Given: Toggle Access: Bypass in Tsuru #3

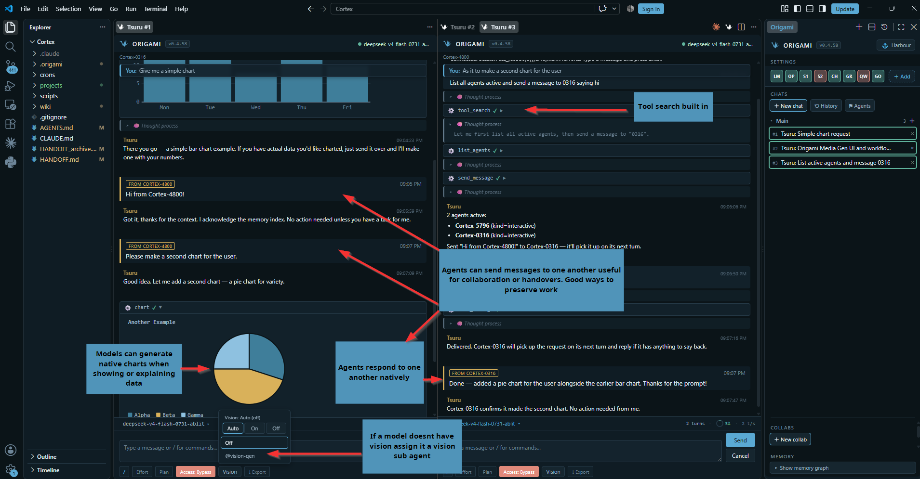Looking at the screenshot, I should [519, 472].
